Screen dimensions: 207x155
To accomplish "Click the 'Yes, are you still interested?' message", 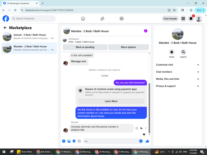I will [x=130, y=83].
